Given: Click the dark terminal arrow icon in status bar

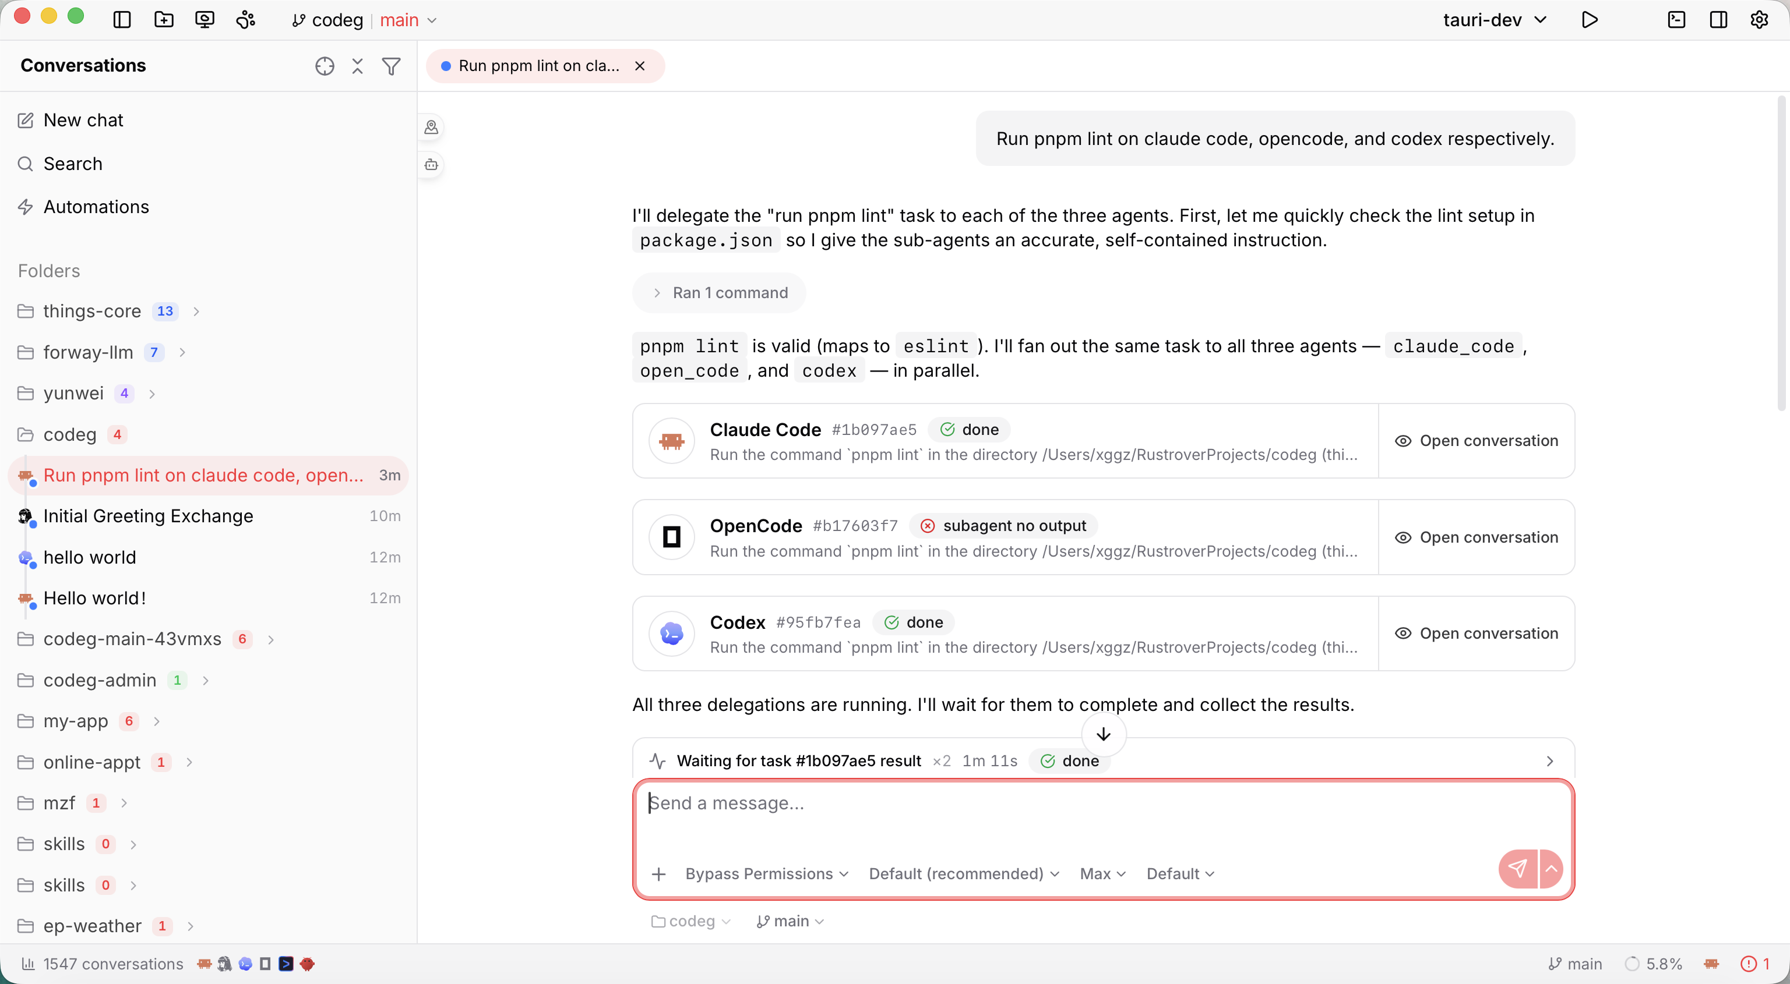Looking at the screenshot, I should tap(286, 965).
